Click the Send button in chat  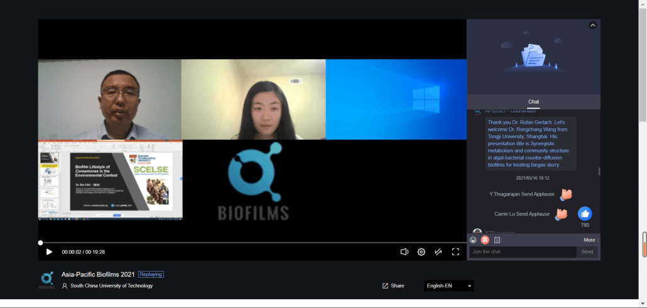tap(587, 252)
